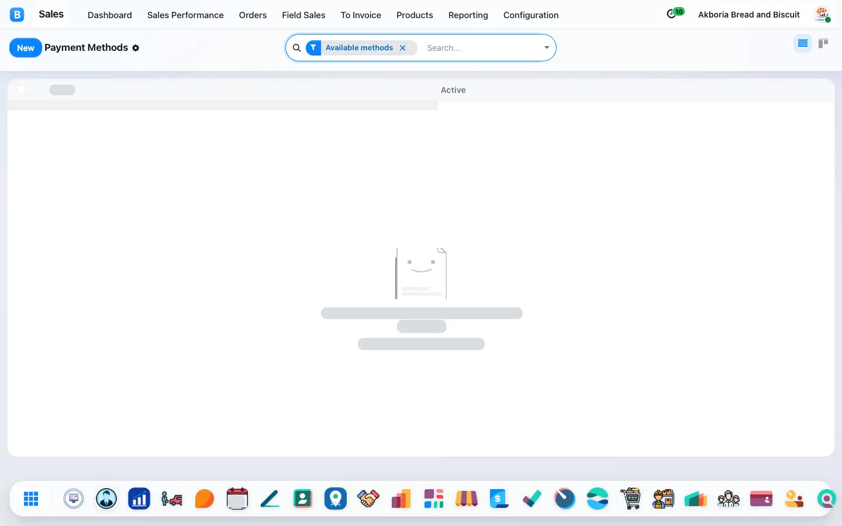Switch to kanban view
The height and width of the screenshot is (526, 842).
[x=823, y=43]
